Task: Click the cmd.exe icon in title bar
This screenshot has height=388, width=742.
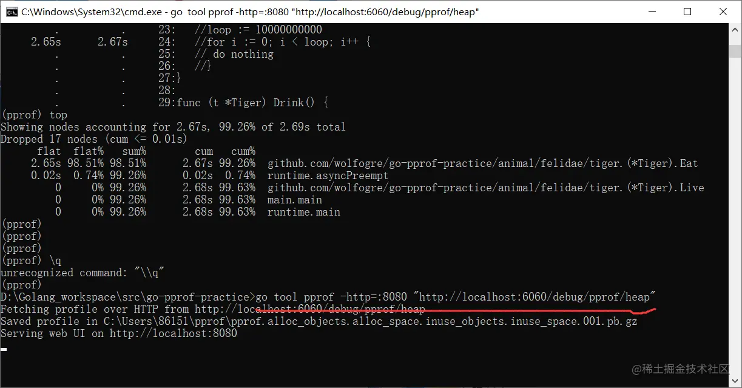Action: pyautogui.click(x=11, y=12)
